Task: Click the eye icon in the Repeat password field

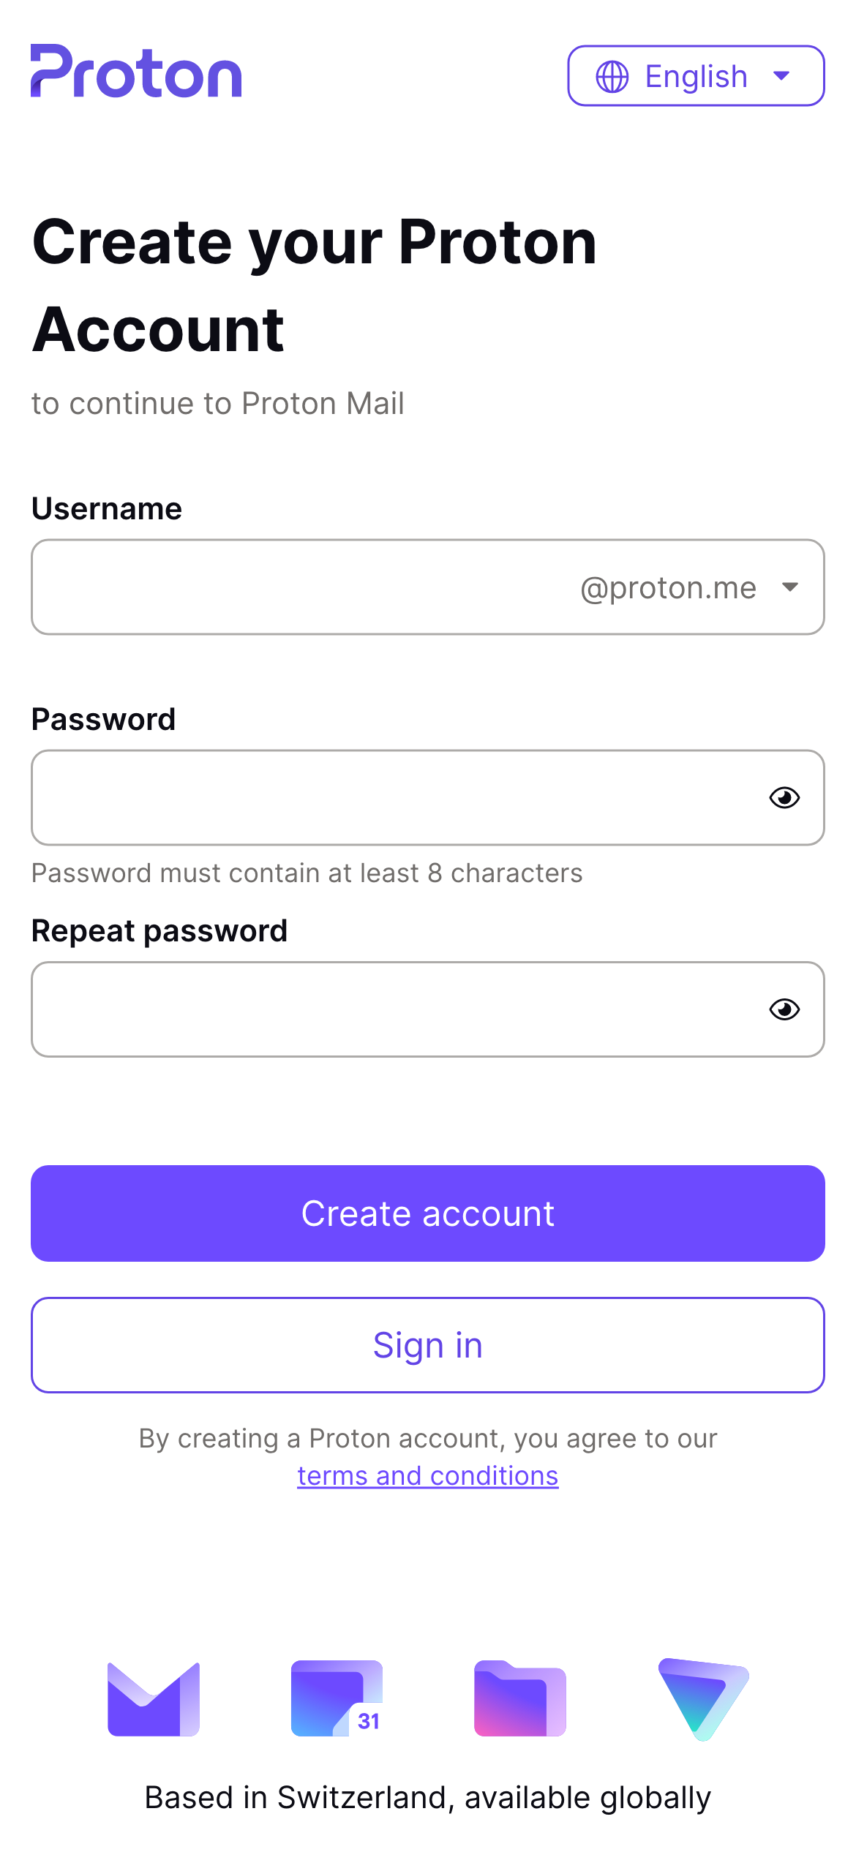Action: 783,1009
